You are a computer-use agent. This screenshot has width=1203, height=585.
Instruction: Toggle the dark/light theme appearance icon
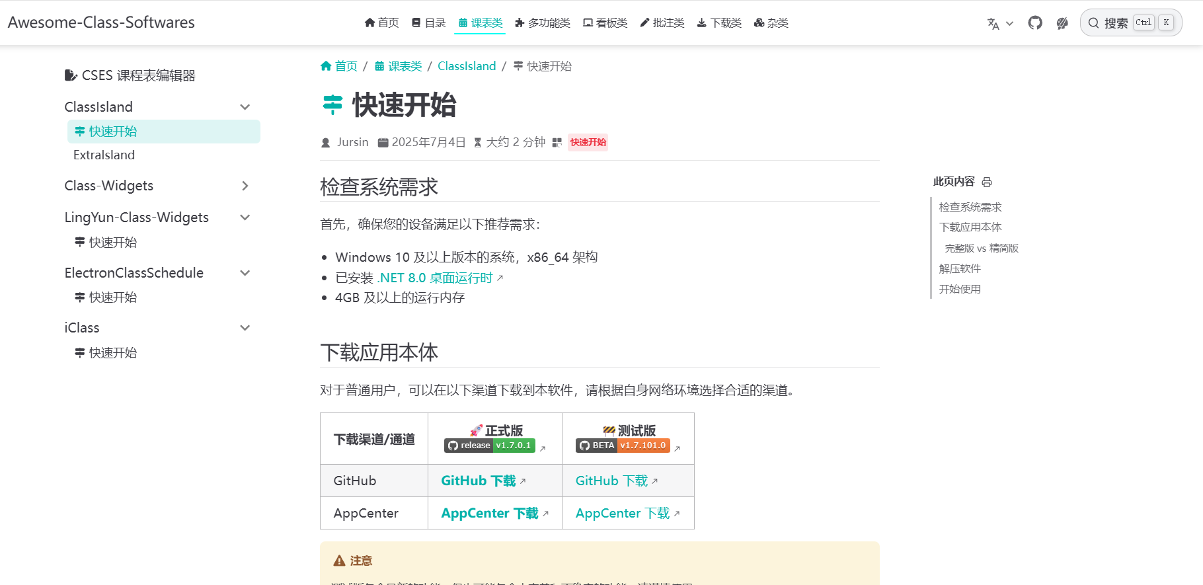pos(1062,23)
